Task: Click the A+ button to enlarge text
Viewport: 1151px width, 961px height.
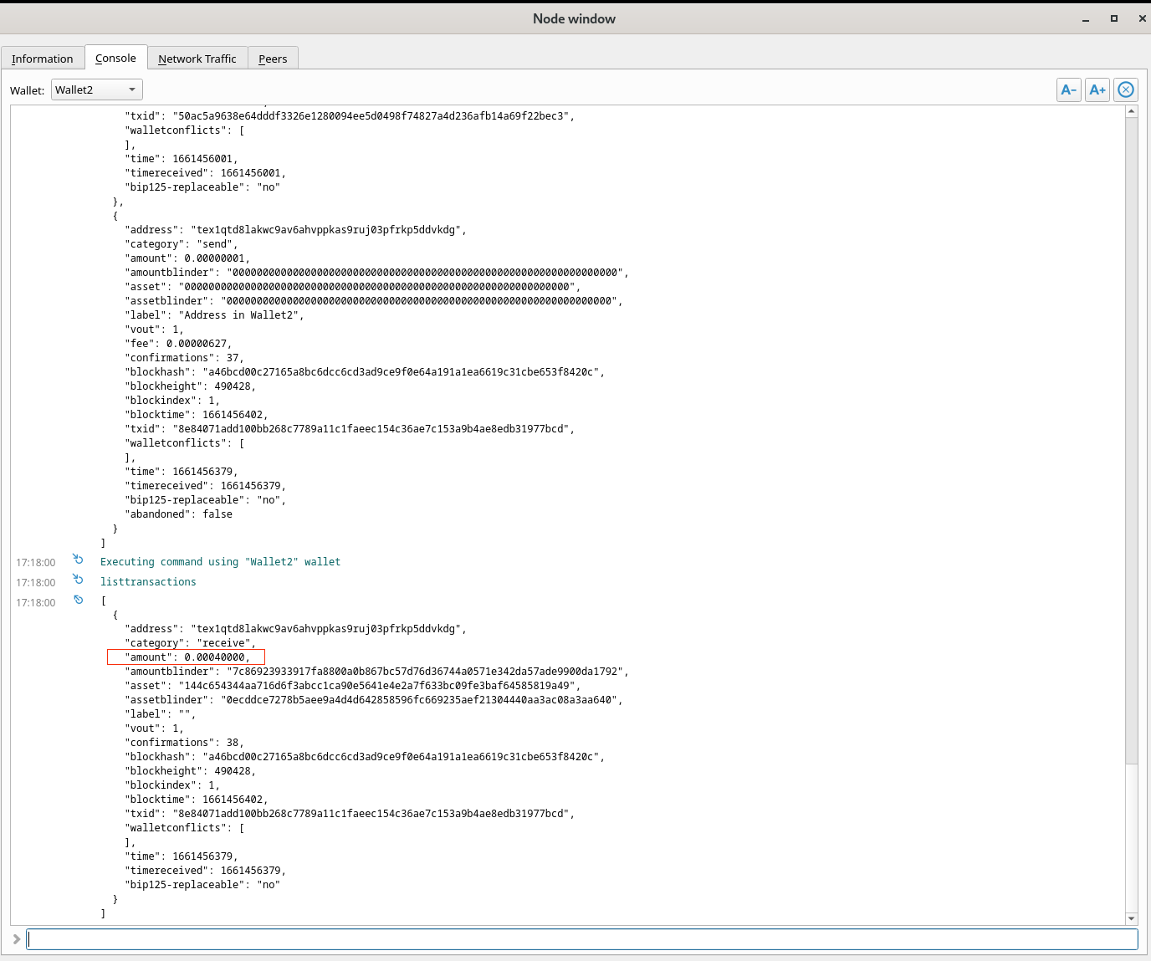Action: click(1097, 89)
